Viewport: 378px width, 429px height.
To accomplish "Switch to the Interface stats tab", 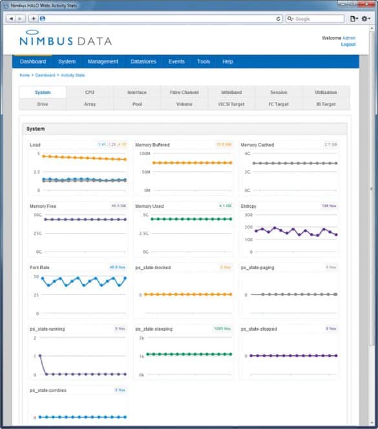I will coord(137,92).
